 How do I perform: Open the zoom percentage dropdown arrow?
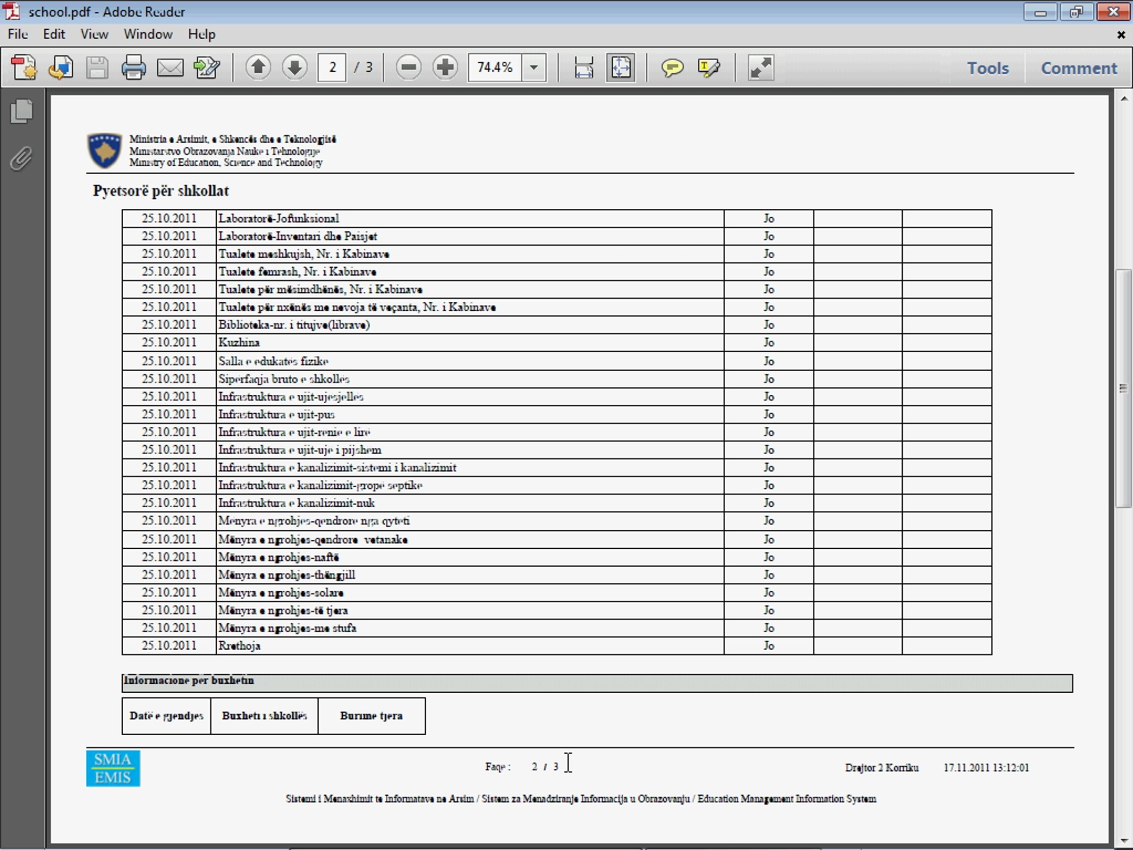point(534,67)
